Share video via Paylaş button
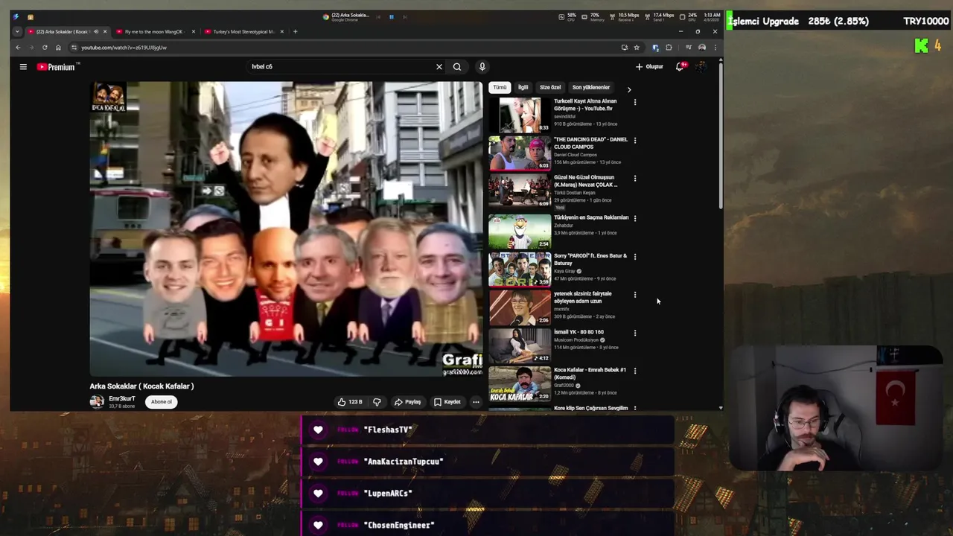Image resolution: width=953 pixels, height=536 pixels. [408, 402]
